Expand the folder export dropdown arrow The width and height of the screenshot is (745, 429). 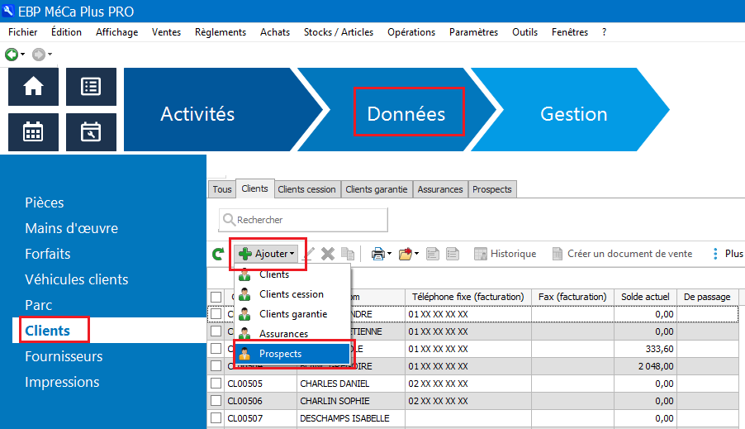(417, 255)
